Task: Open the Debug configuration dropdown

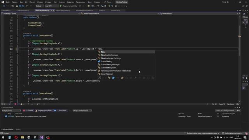Action: click(x=40, y=6)
